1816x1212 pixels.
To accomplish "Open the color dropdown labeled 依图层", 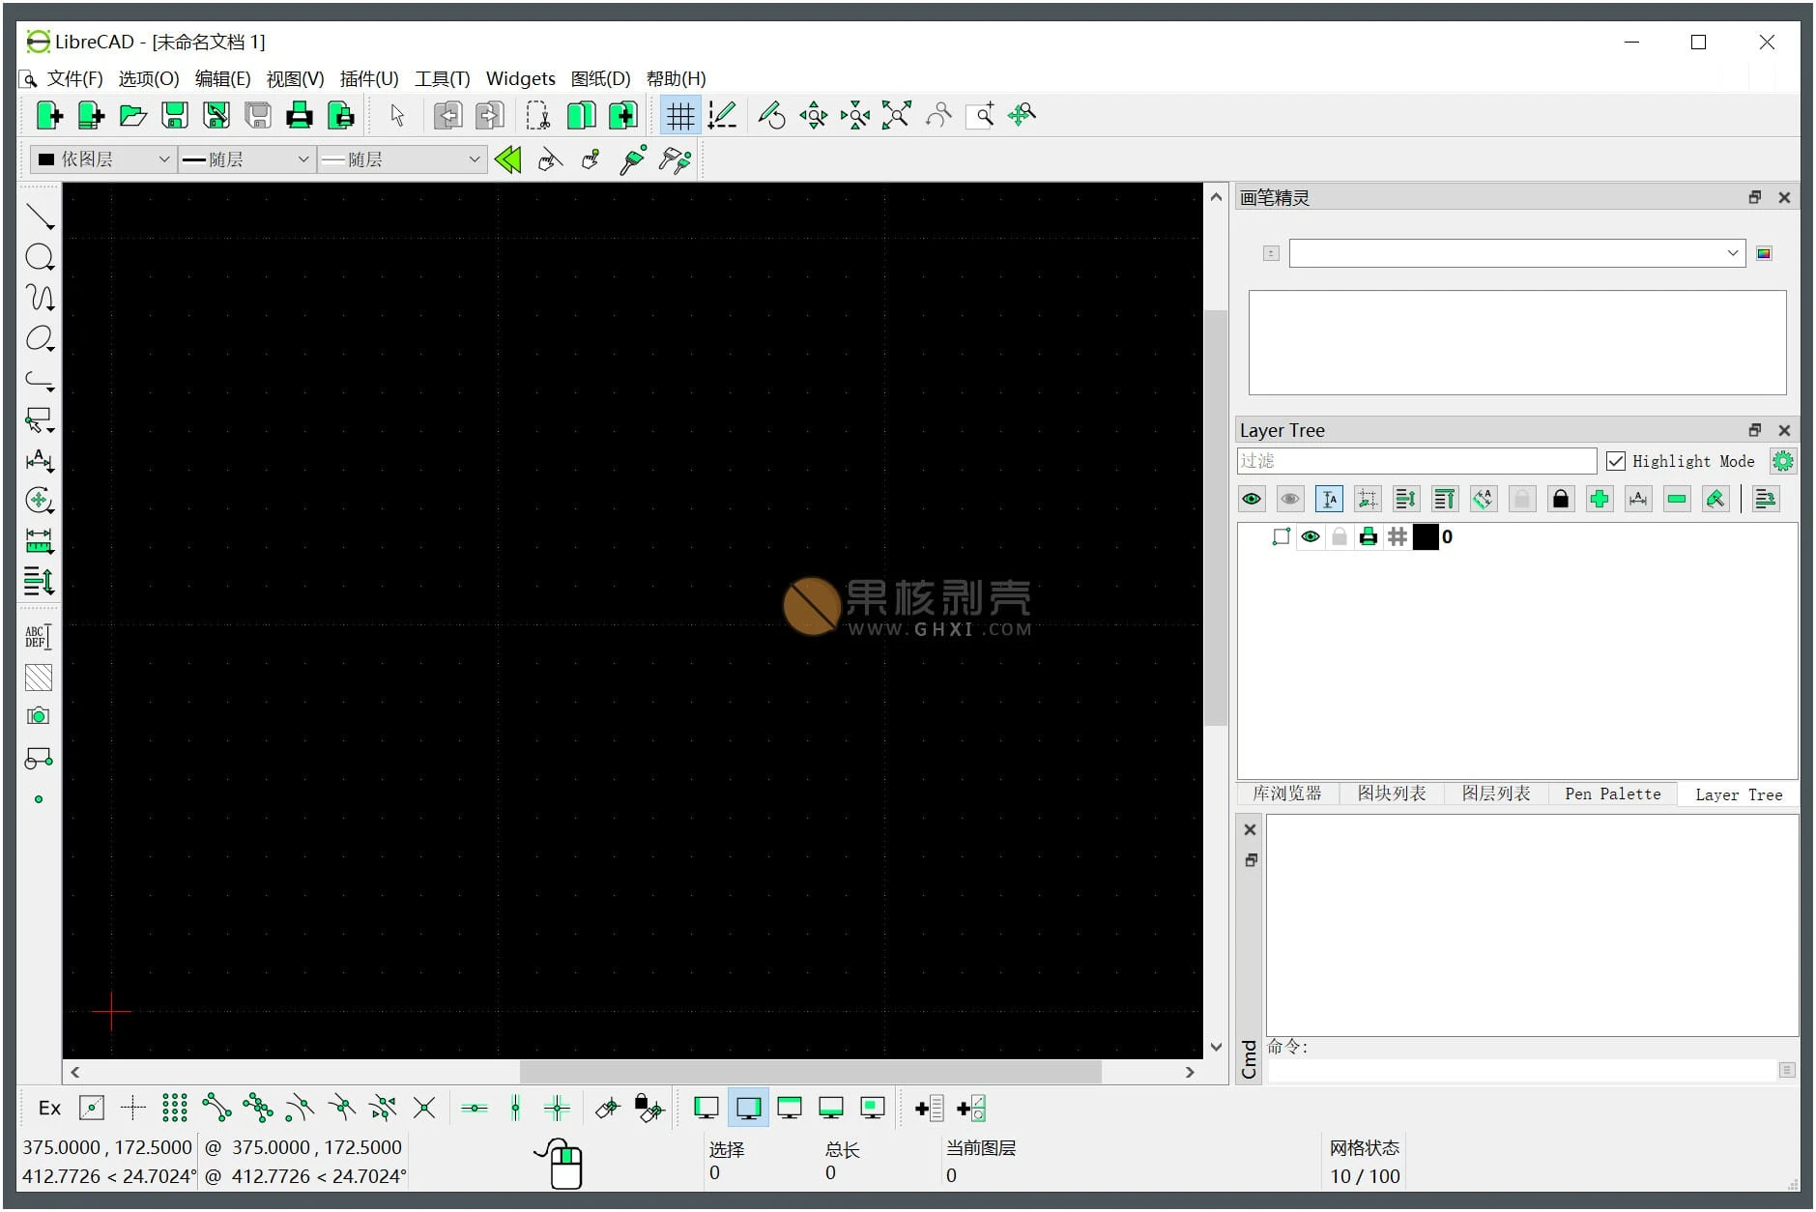I will click(102, 159).
